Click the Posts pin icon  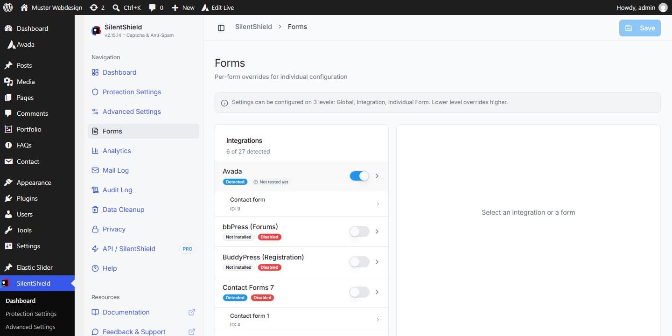pyautogui.click(x=8, y=65)
